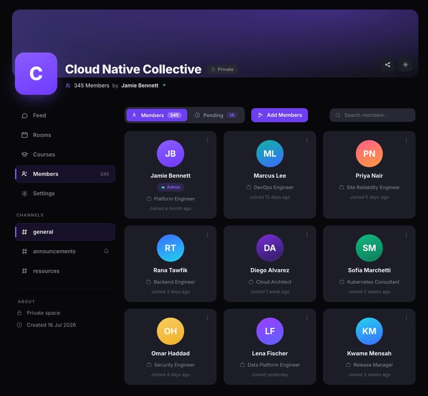Click the Admin badge on Jamie Bennett's card

coord(170,187)
